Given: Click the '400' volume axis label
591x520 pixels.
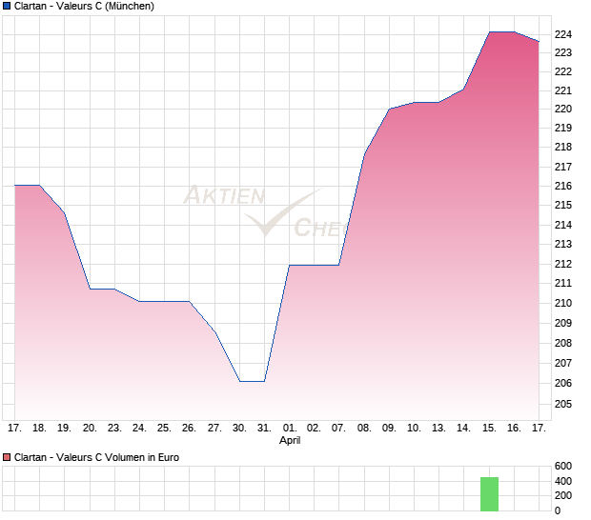Looking at the screenshot, I should [x=563, y=481].
